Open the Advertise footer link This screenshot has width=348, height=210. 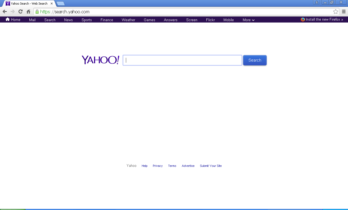coord(188,166)
